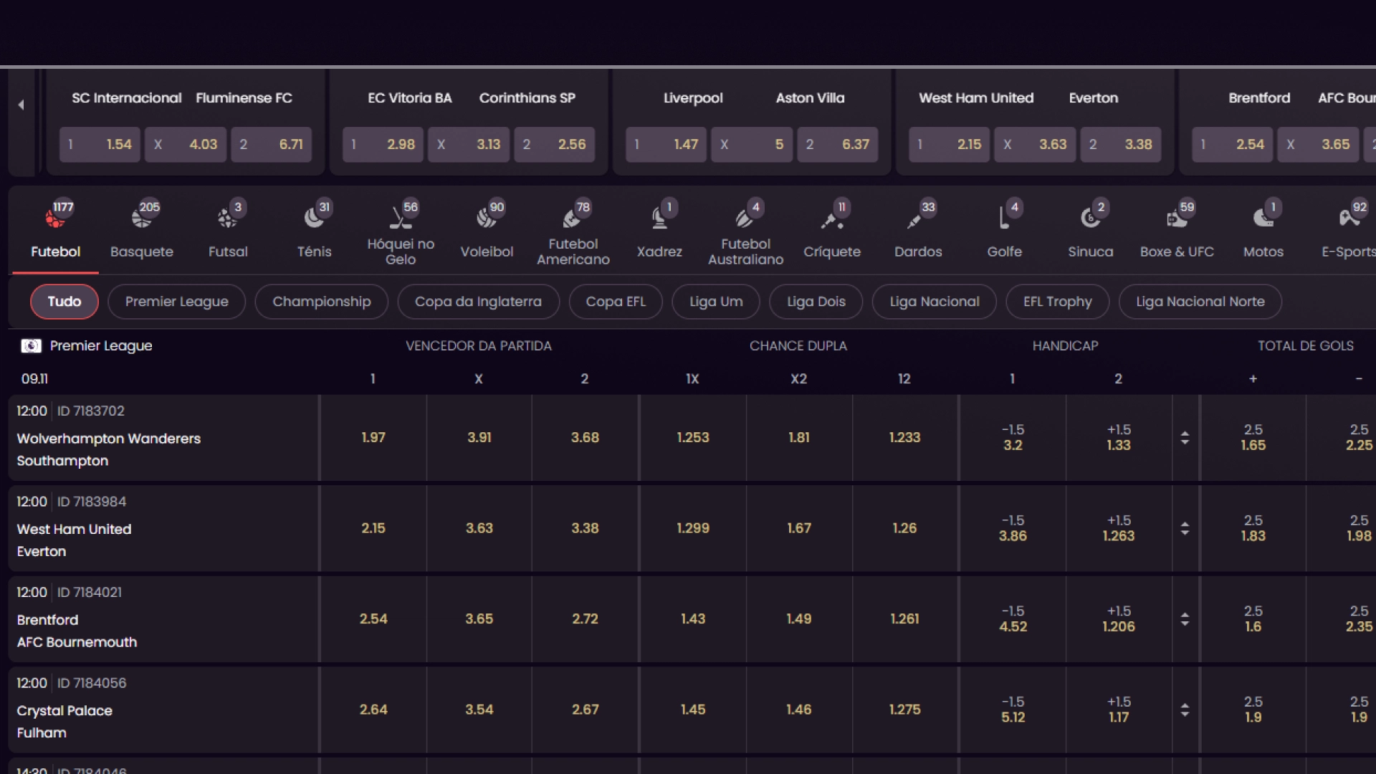Bet Liverpool win at 1.47
This screenshot has height=774, width=1376.
coord(666,145)
